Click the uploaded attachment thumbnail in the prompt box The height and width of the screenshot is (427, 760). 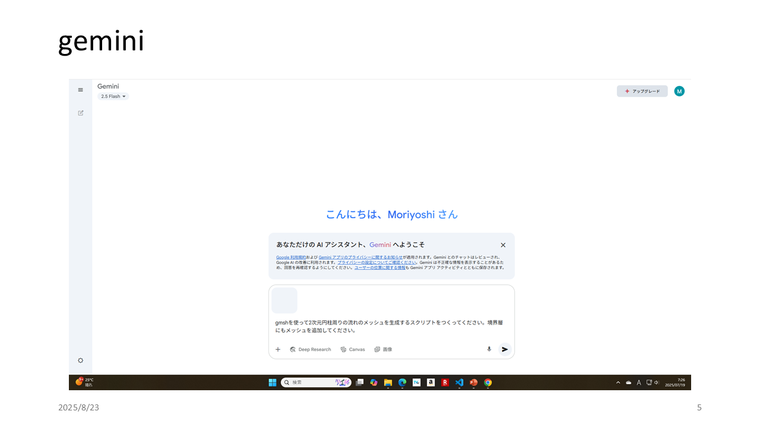coord(284,301)
